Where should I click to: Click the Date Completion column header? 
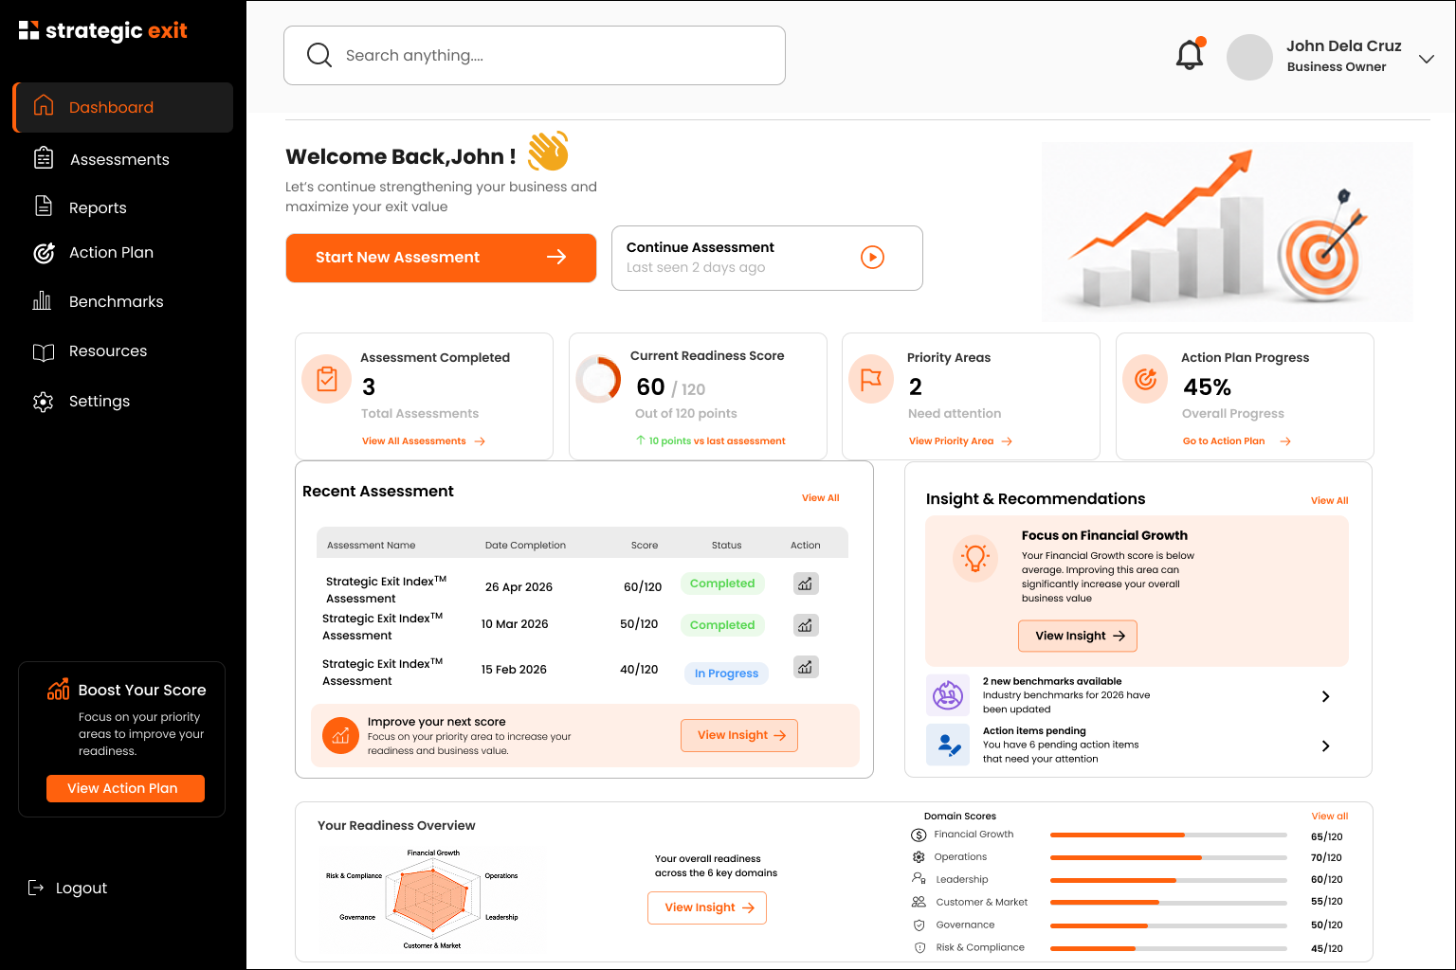525,545
